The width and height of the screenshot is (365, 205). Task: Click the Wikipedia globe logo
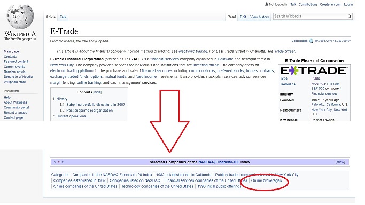(20, 17)
